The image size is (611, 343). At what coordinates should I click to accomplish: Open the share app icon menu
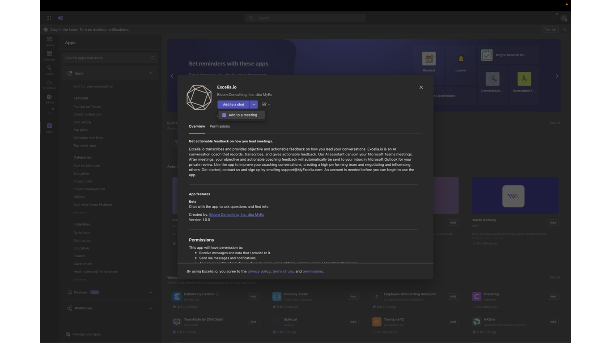[266, 105]
